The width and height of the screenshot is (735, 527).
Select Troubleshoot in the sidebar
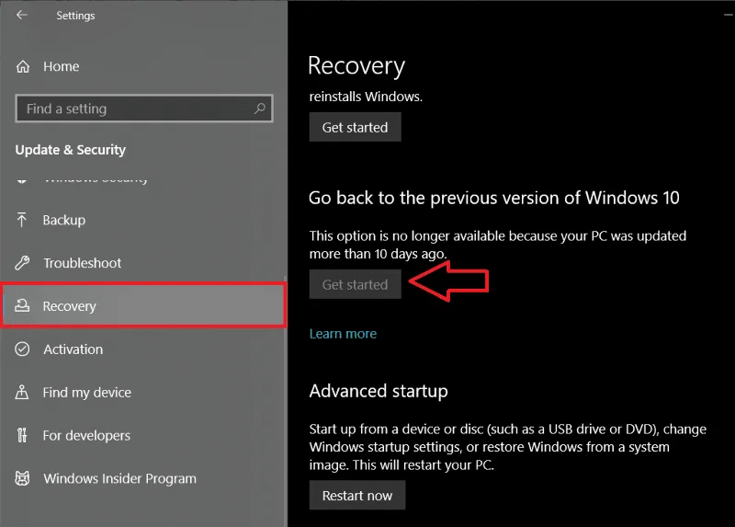(x=143, y=263)
